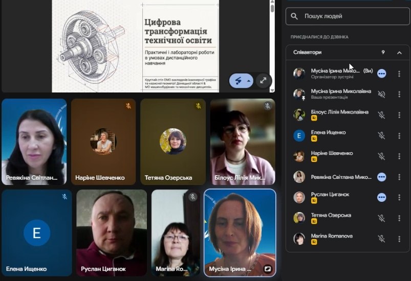Viewport: 411px width, 281px height.
Task: Toggle microphone for Тетяна Озерська in list
Action: (x=381, y=218)
